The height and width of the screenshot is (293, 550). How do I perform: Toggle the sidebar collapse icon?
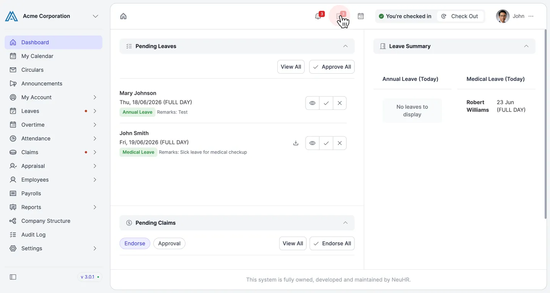[13, 277]
